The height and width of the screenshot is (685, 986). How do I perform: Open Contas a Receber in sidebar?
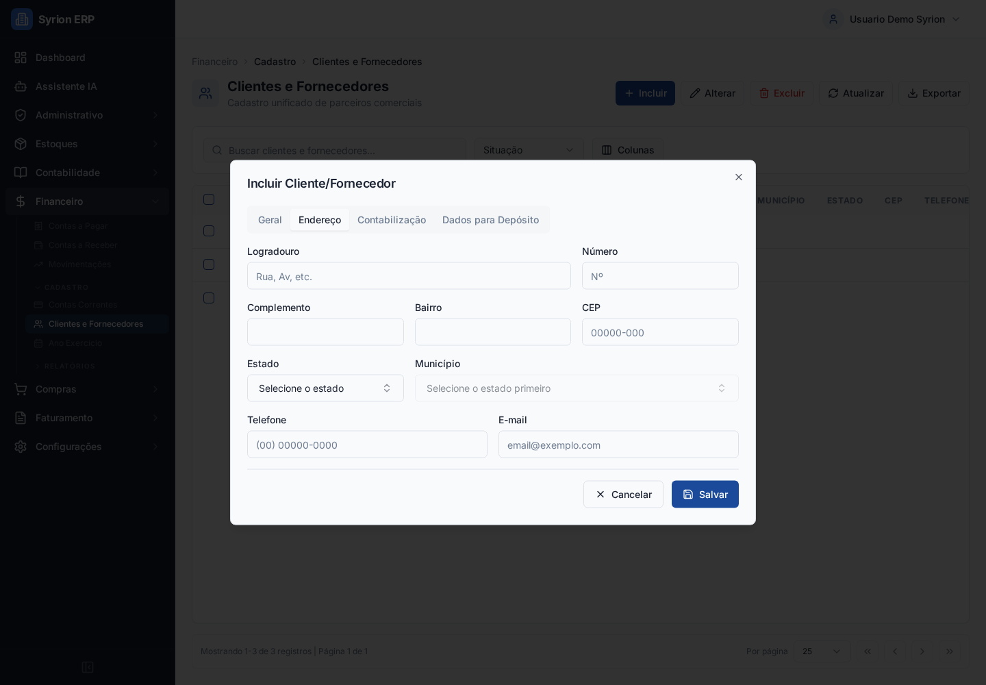[x=97, y=245]
